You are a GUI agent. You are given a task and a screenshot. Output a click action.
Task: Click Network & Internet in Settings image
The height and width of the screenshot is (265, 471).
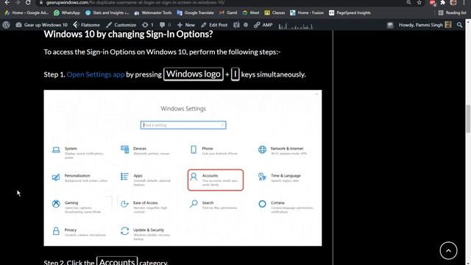click(x=283, y=150)
